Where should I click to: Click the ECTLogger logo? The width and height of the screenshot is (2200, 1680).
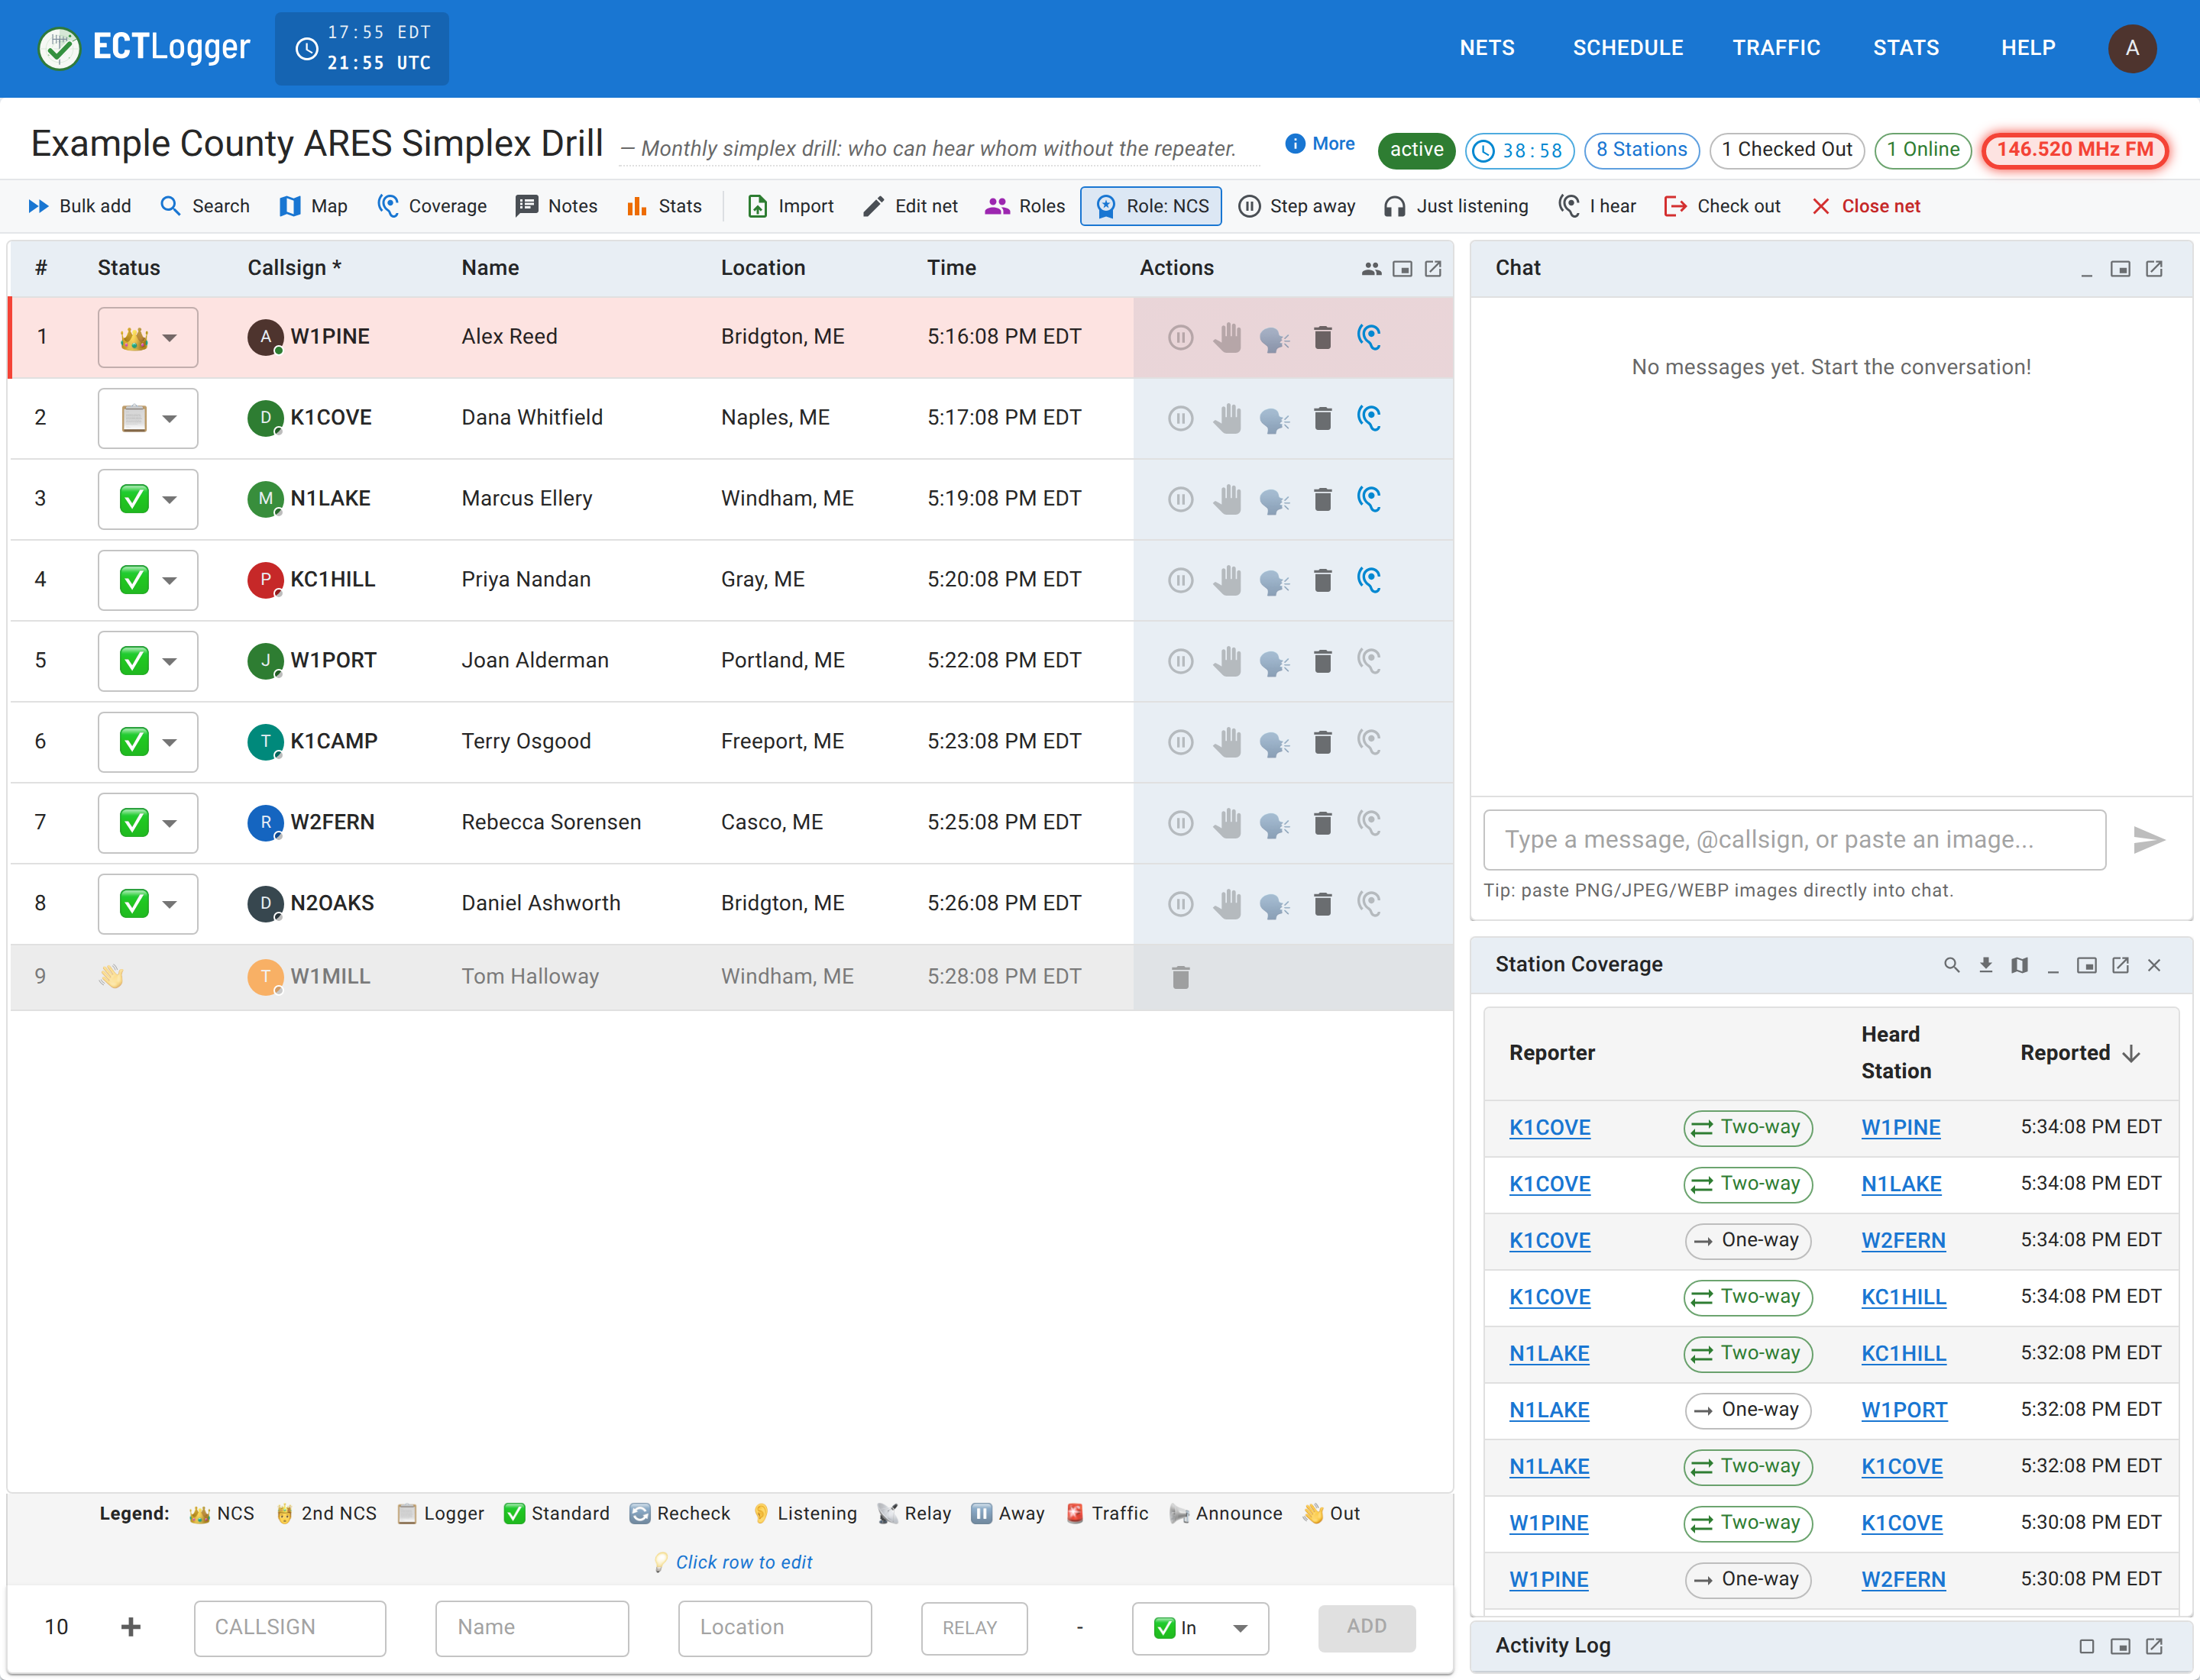click(144, 47)
